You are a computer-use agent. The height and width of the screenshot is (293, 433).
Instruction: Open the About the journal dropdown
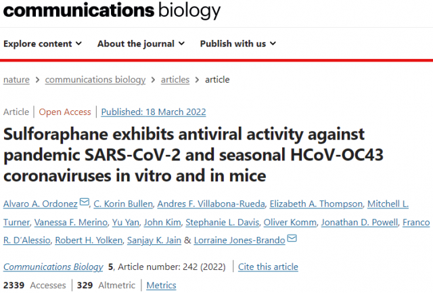[141, 43]
